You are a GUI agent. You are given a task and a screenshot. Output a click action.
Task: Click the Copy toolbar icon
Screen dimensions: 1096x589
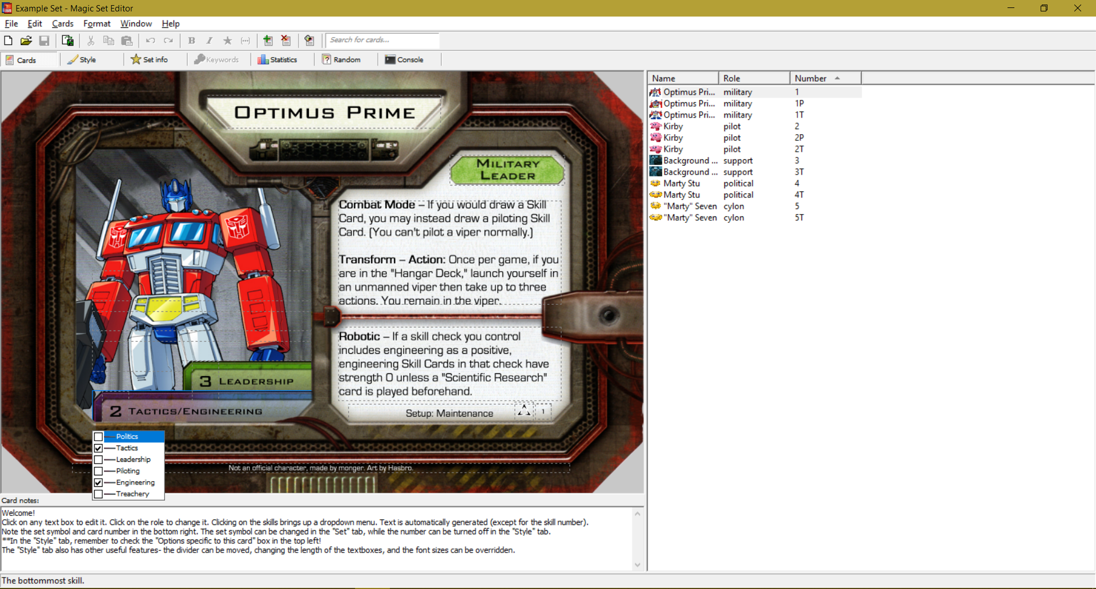click(x=108, y=41)
